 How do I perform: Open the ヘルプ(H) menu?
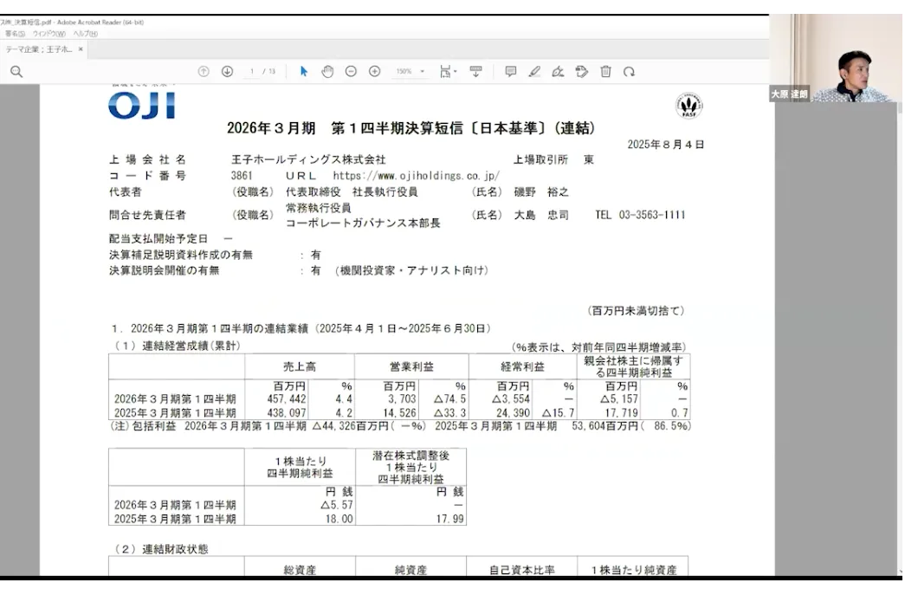coord(85,34)
